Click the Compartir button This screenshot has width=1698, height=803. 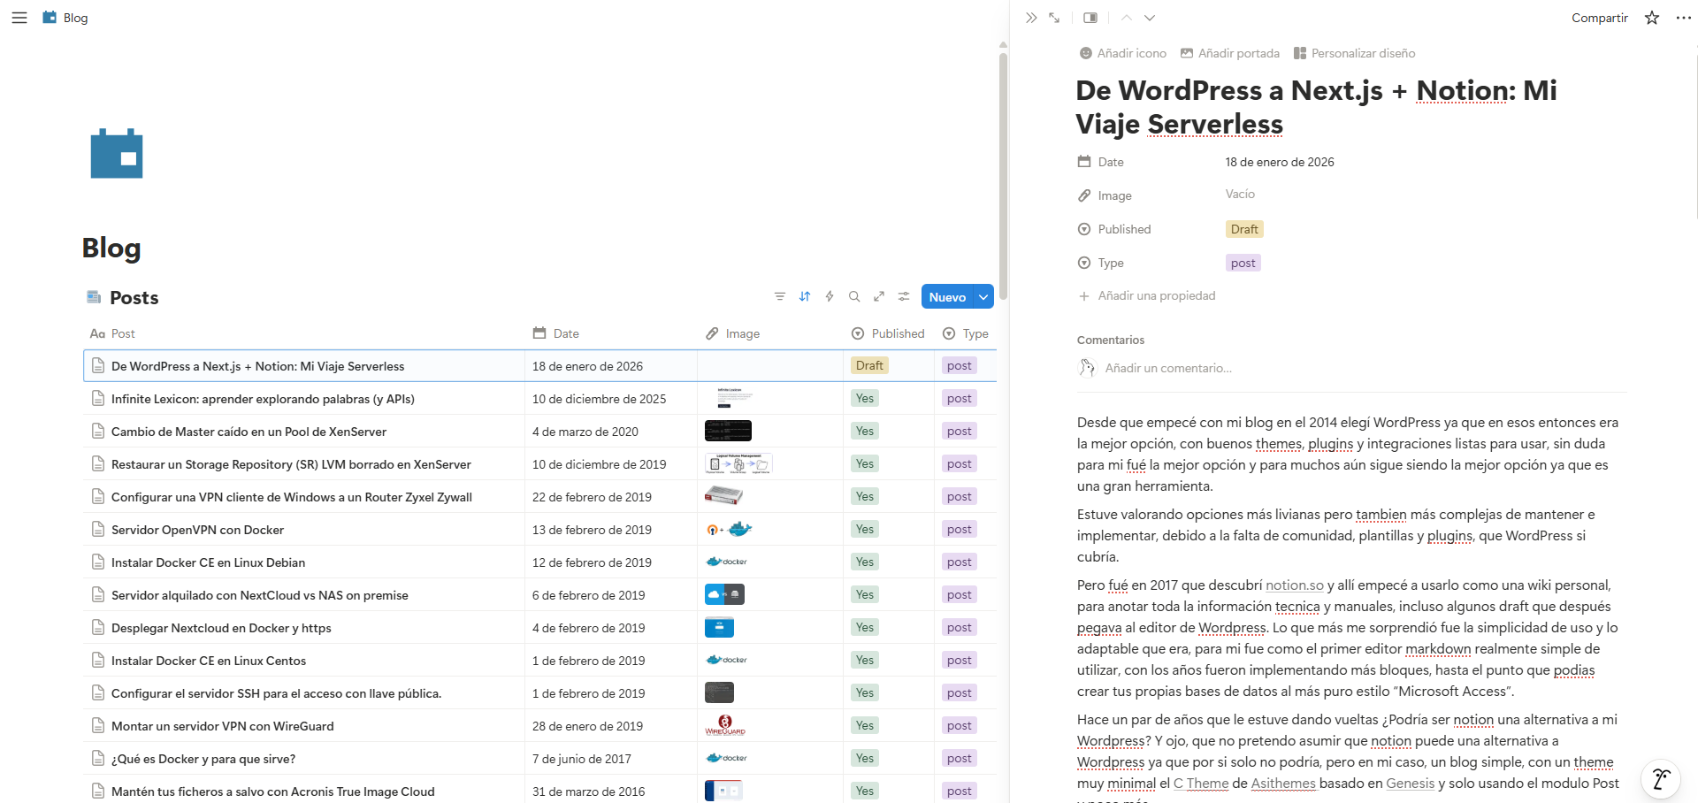1599,18
